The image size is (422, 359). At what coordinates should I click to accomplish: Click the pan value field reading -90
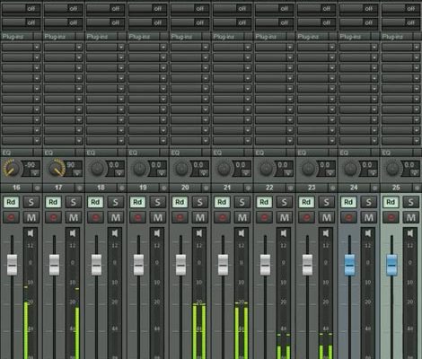[31, 165]
